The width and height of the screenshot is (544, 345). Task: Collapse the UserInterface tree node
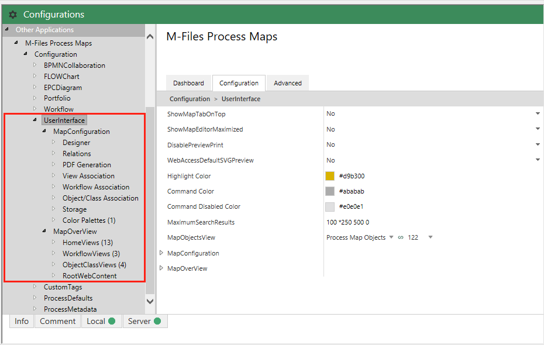(35, 120)
